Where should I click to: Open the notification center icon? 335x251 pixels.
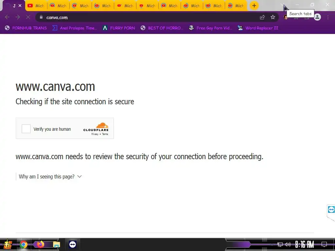click(324, 244)
